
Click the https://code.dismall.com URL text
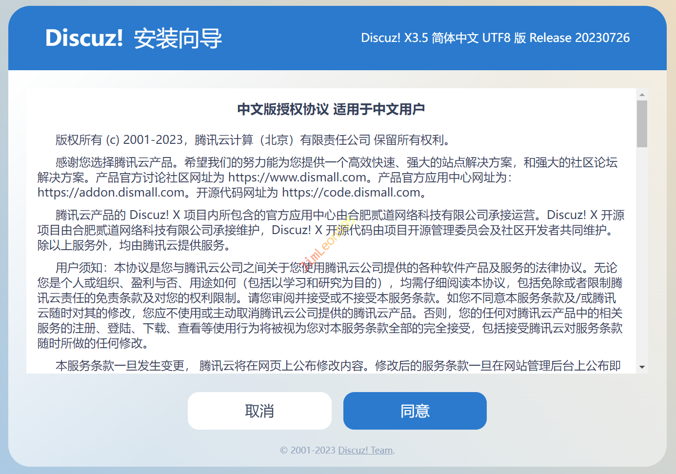351,193
